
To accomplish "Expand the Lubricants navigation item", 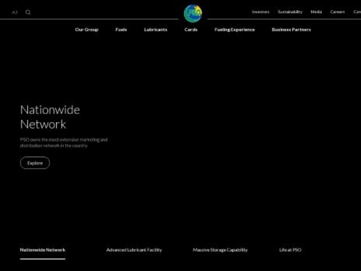I will tap(156, 30).
